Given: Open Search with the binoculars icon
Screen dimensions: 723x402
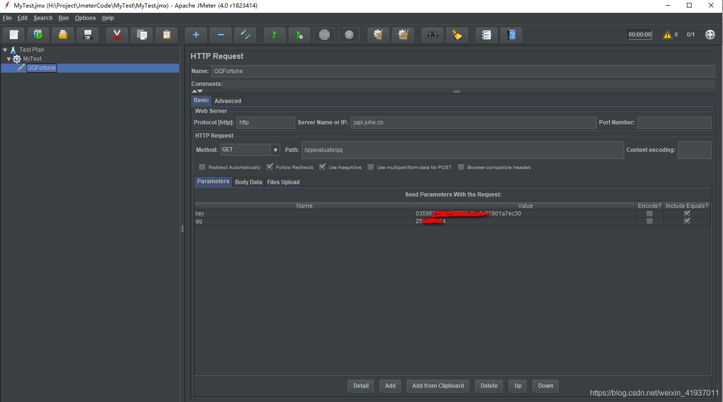Looking at the screenshot, I should 432,35.
